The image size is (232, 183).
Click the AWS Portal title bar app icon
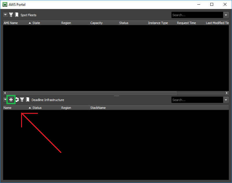point(5,4)
